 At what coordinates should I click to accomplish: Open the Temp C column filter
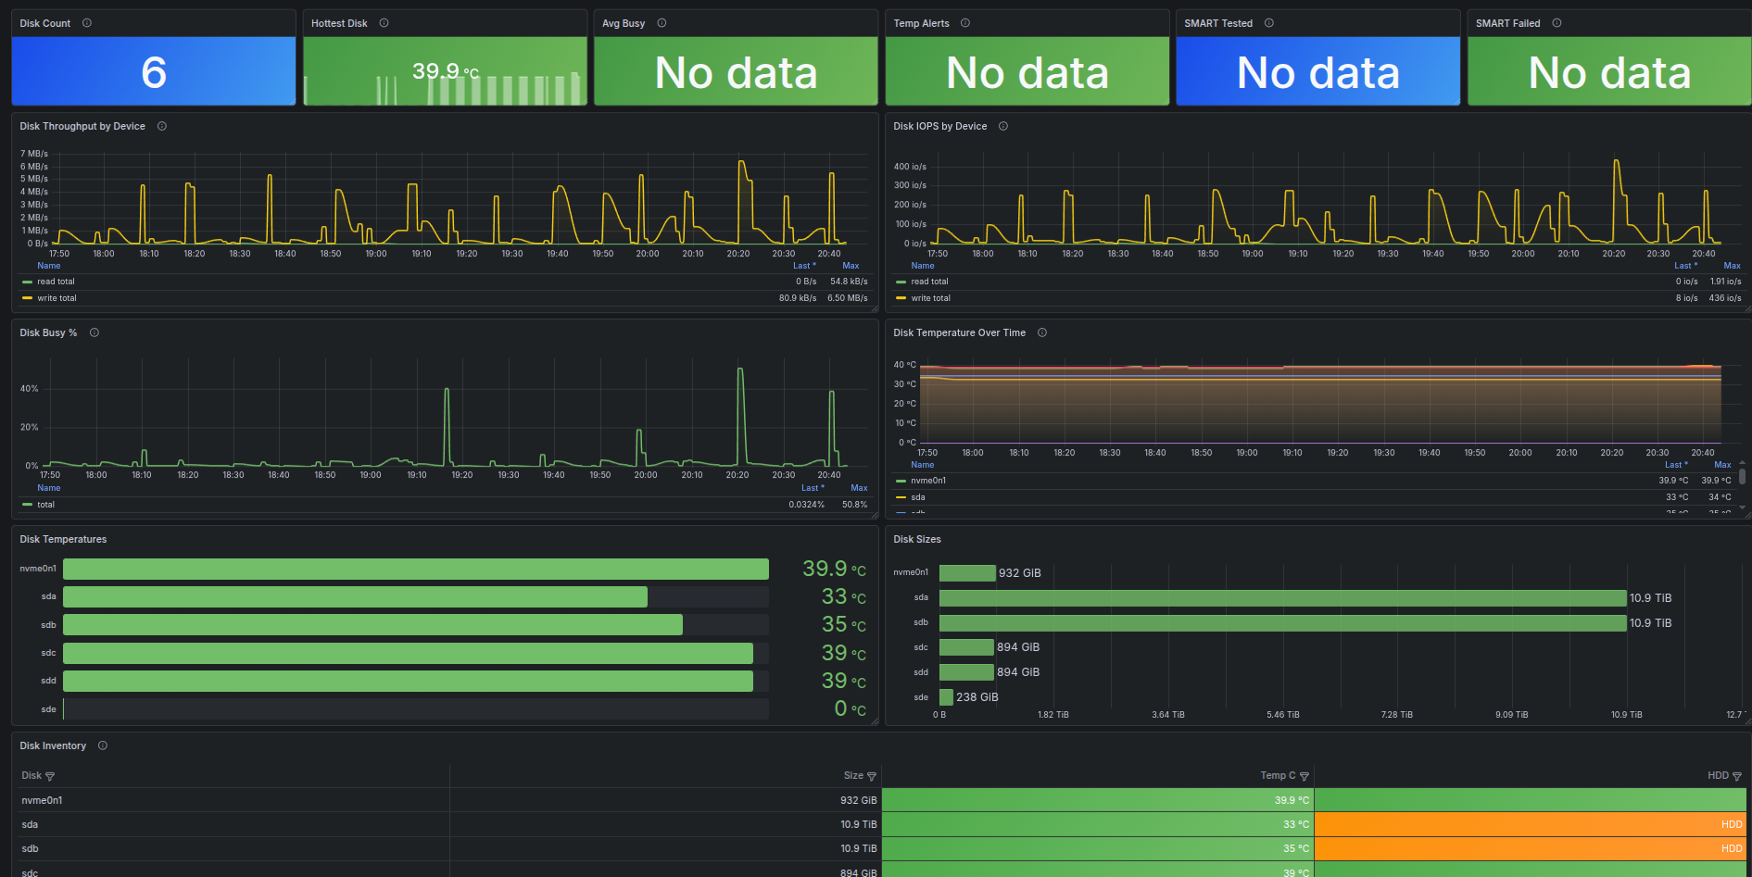click(x=1305, y=776)
